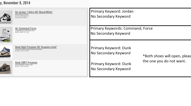Open Dunk High Premium SB 'Acapulco Gold' link
The height and width of the screenshot is (106, 191).
36,47
